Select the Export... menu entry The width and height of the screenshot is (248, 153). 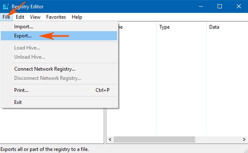59,36
